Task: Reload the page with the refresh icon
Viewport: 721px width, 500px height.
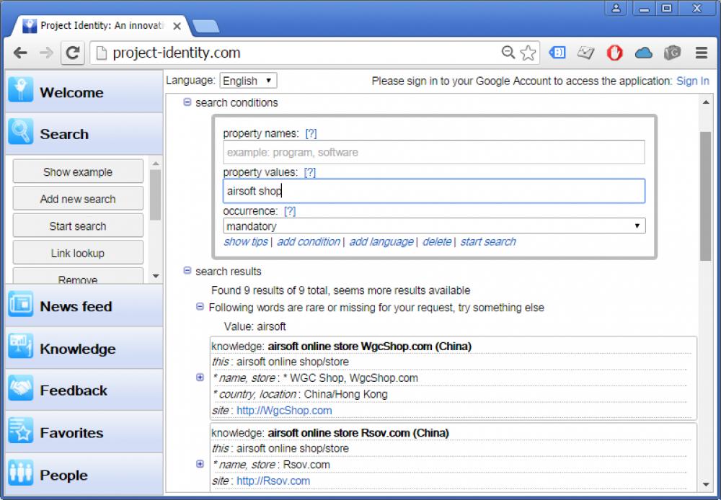Action: [72, 52]
